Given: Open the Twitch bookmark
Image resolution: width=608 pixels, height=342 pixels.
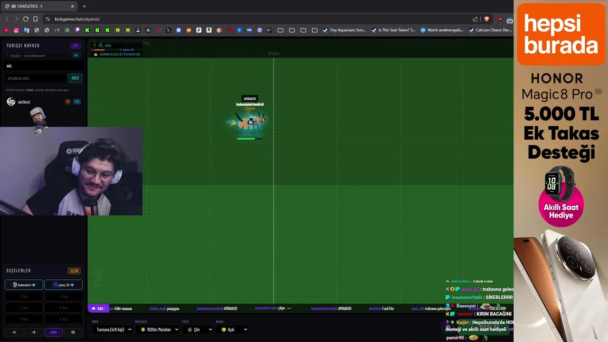Looking at the screenshot, I should [x=77, y=30].
